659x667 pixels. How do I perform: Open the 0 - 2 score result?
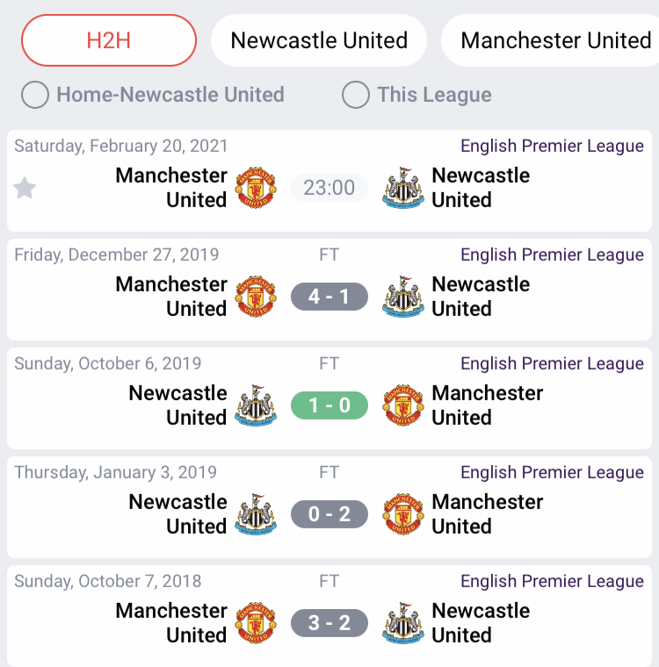point(329,514)
